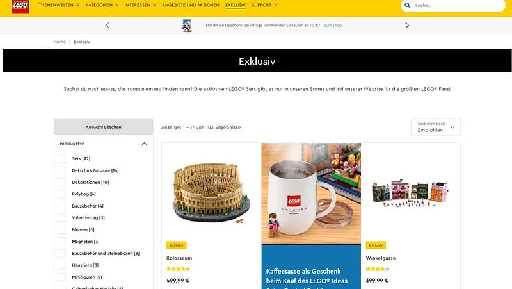Tick the Polybag [4] checkbox
This screenshot has height=289, width=512.
61,194
